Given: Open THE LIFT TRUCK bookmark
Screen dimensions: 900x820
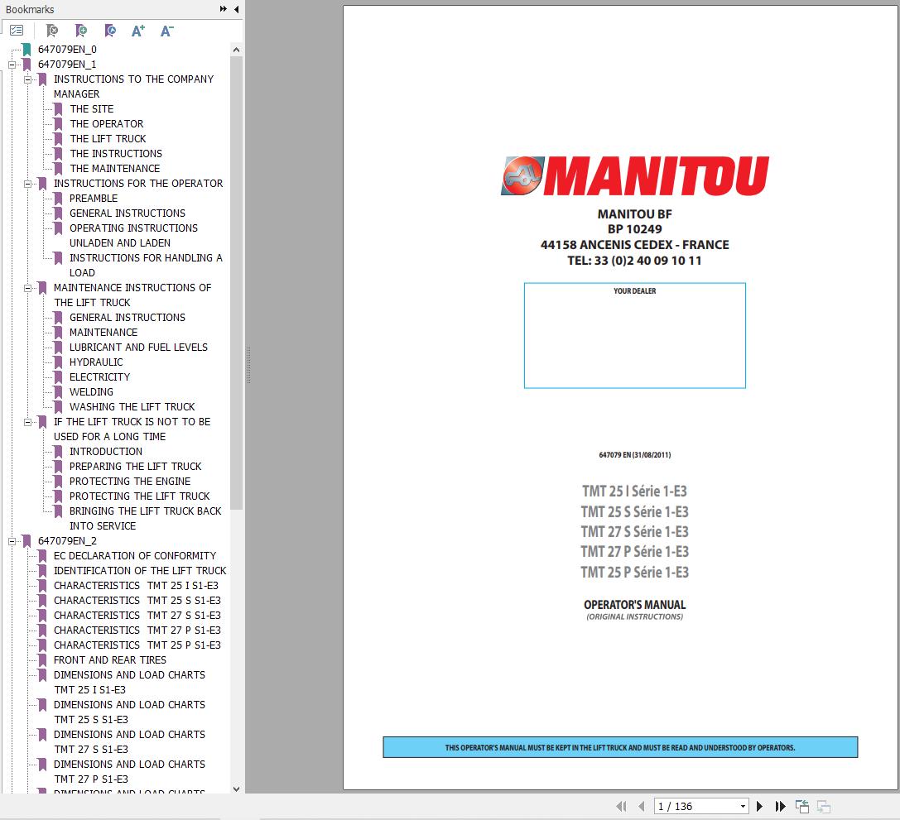Looking at the screenshot, I should point(108,139).
